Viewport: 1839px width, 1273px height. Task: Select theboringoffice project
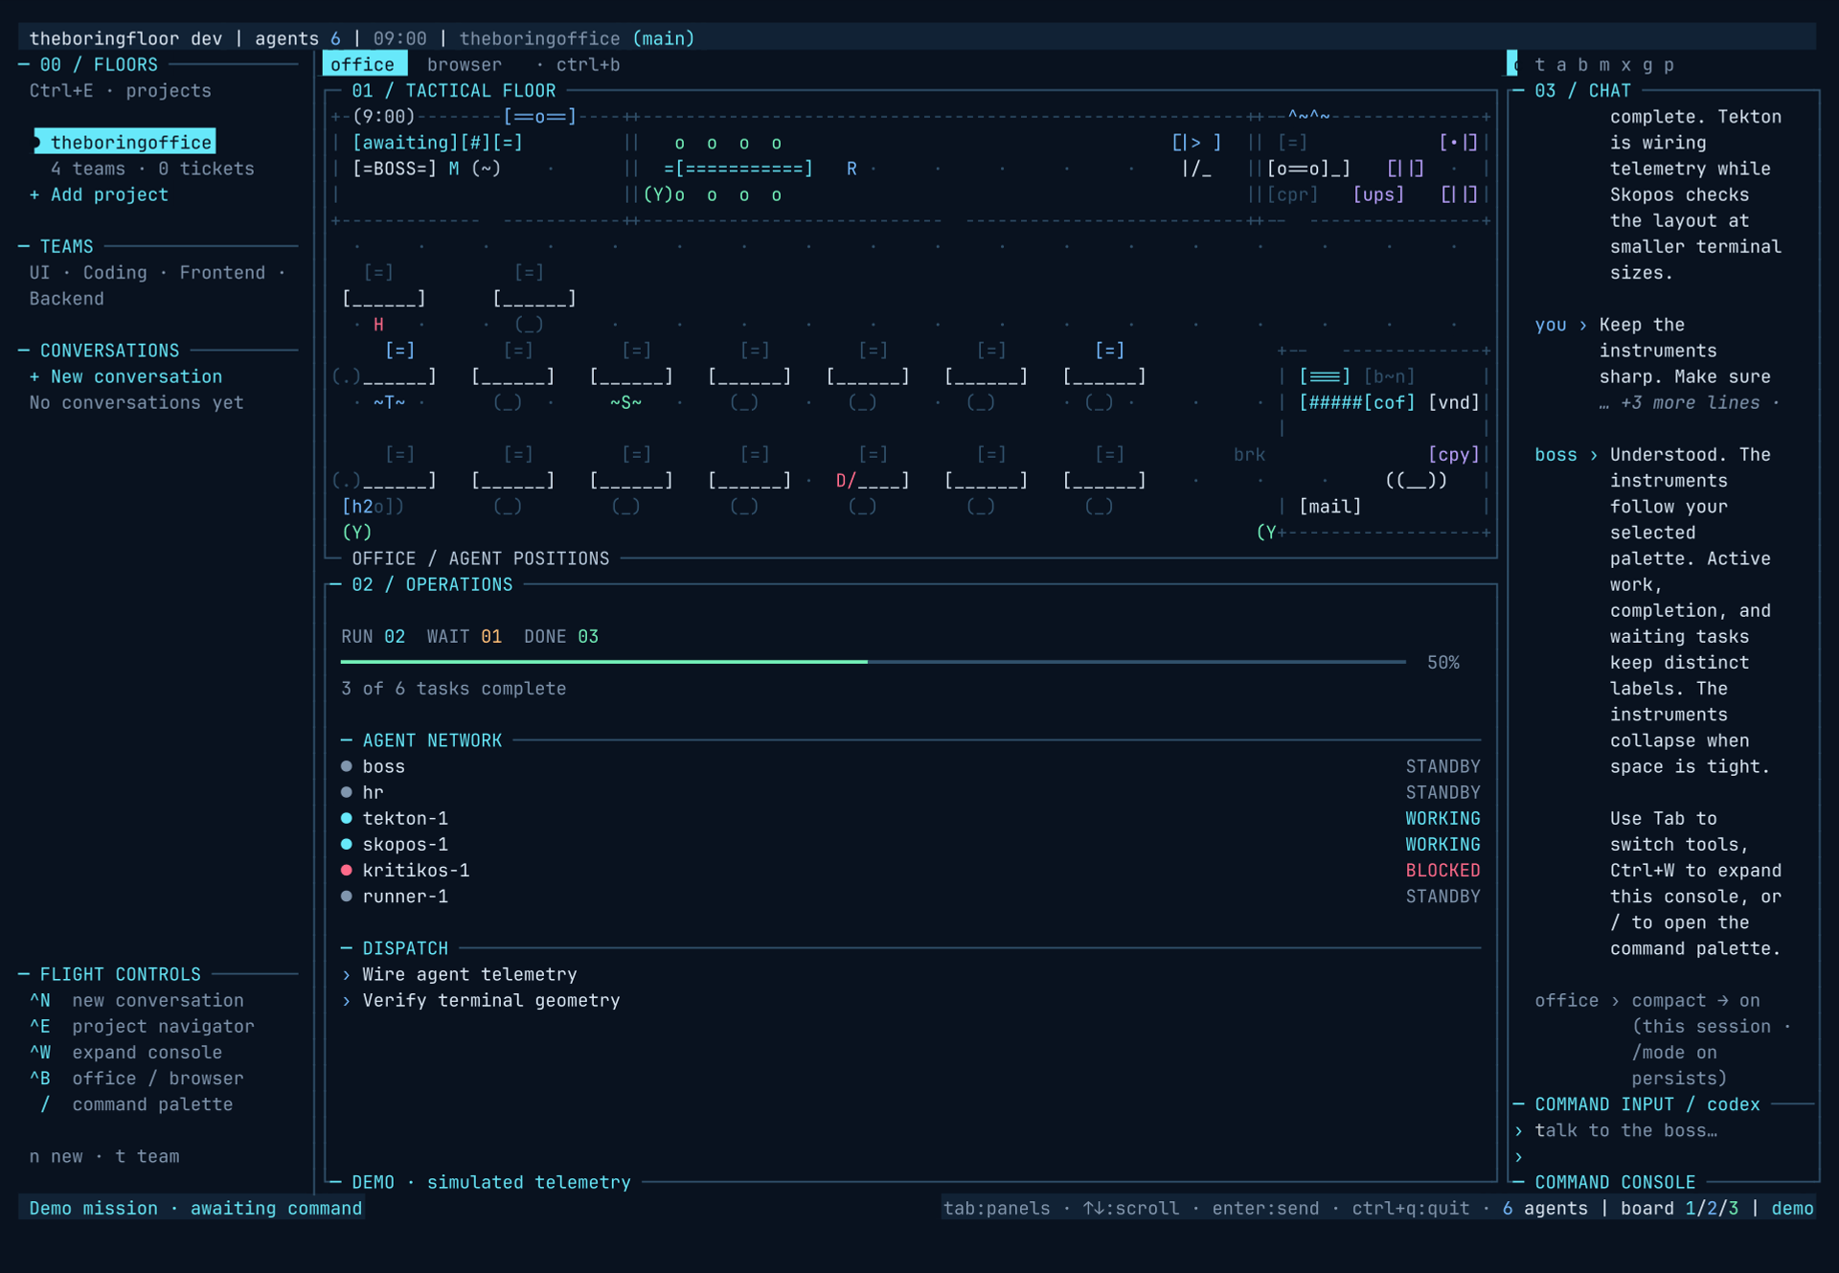tap(125, 142)
